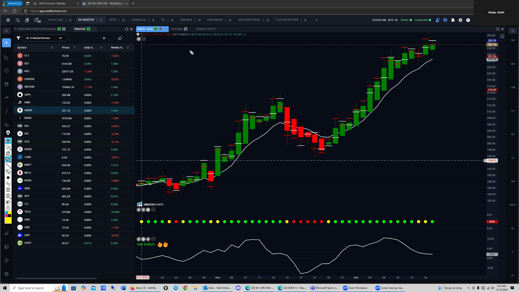Open the Prices column options menu
Image resolution: width=519 pixels, height=292 pixels.
click(74, 48)
